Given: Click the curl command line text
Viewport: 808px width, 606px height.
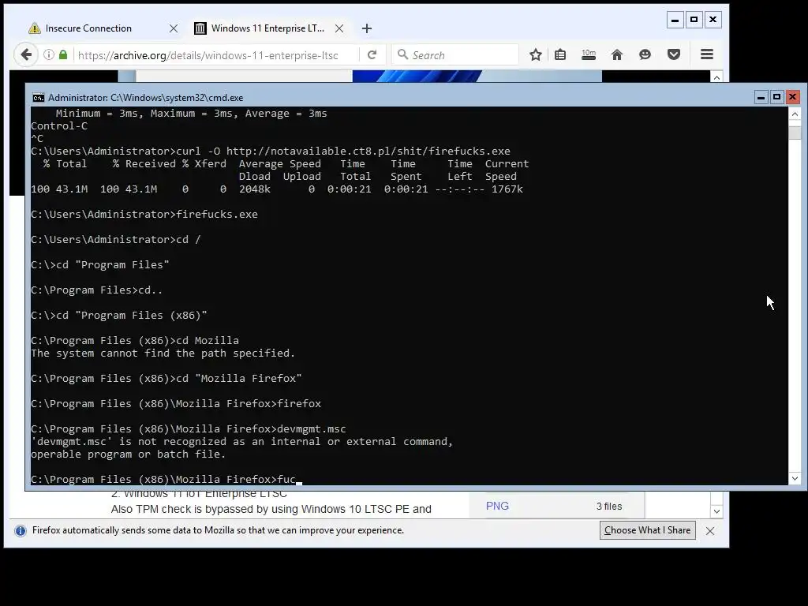Looking at the screenshot, I should pyautogui.click(x=271, y=151).
